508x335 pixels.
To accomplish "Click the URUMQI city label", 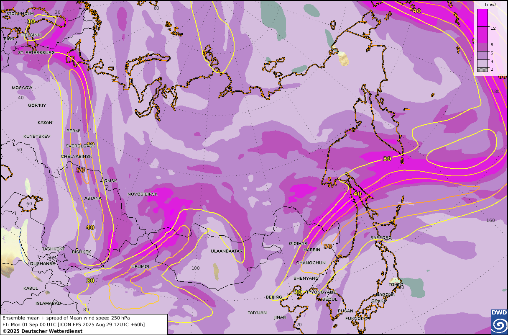I will point(140,267).
